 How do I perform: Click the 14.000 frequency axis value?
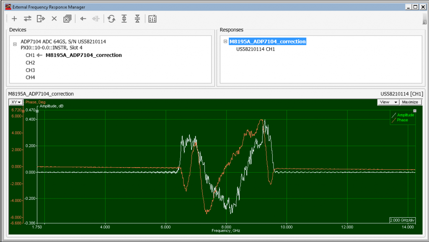pos(408,227)
